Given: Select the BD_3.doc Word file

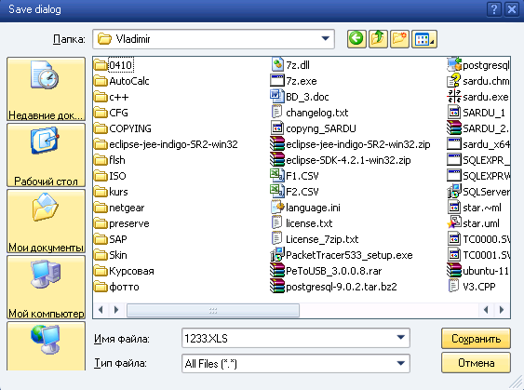Looking at the screenshot, I should pos(300,97).
